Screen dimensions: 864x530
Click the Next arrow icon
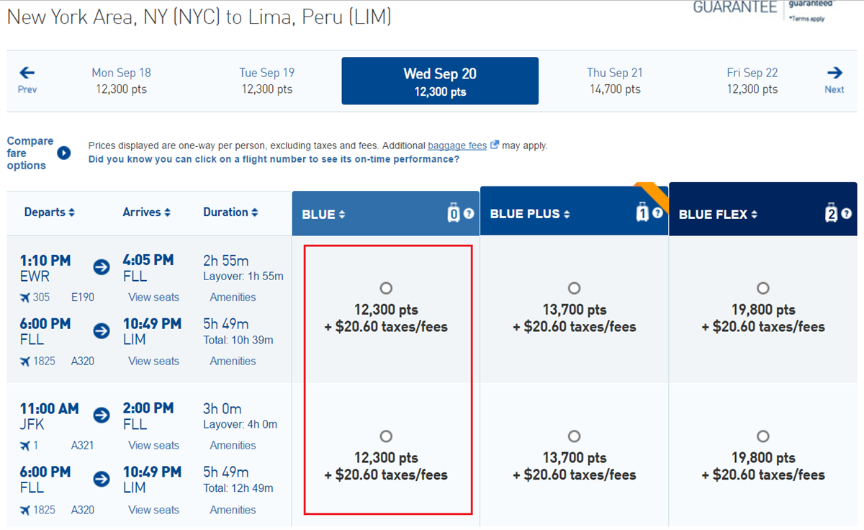click(x=834, y=73)
